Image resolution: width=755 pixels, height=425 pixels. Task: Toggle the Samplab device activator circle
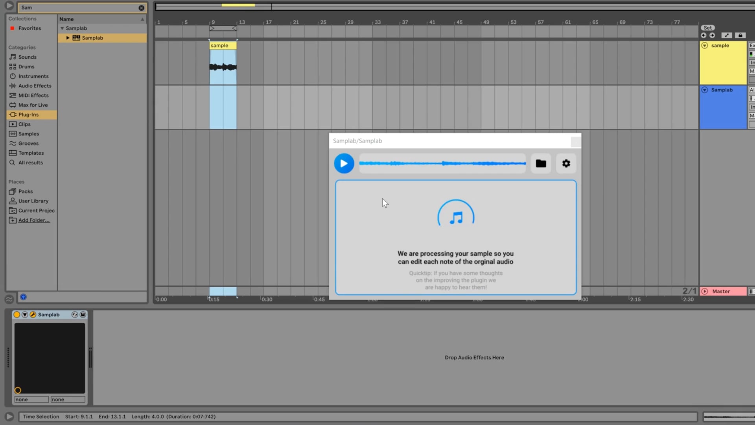pos(17,314)
